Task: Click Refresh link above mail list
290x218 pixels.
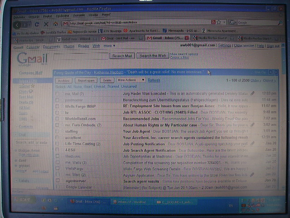Action: pyautogui.click(x=154, y=80)
